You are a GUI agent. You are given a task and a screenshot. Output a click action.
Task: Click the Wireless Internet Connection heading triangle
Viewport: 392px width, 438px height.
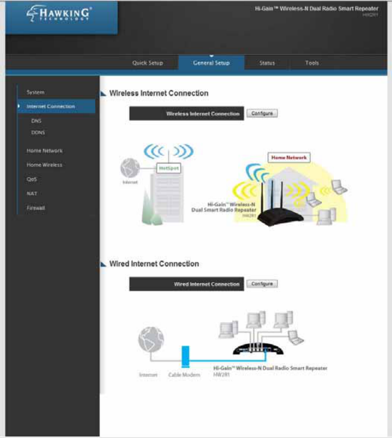(104, 93)
